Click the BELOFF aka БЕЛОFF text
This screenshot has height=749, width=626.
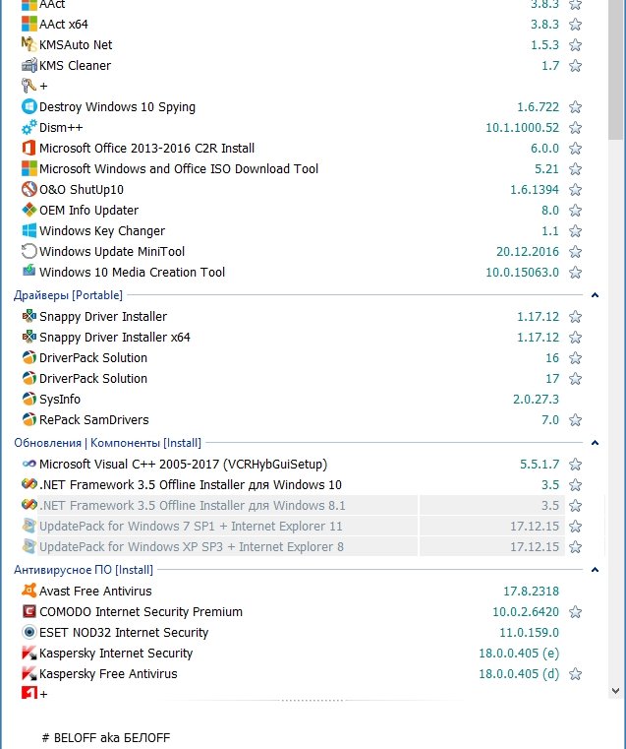click(106, 737)
